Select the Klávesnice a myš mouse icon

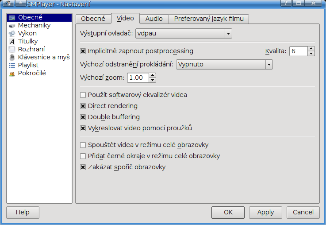coord(12,58)
